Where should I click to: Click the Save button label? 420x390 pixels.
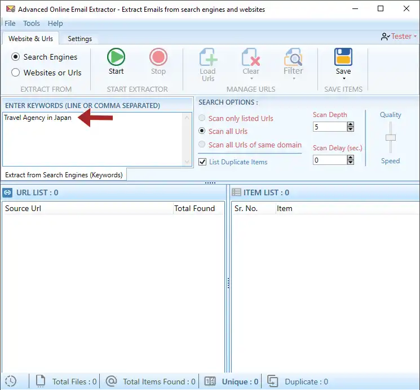click(343, 71)
